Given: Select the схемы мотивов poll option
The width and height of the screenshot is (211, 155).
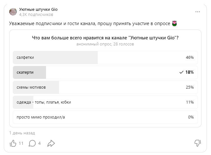Looking at the screenshot, I should coord(105,87).
